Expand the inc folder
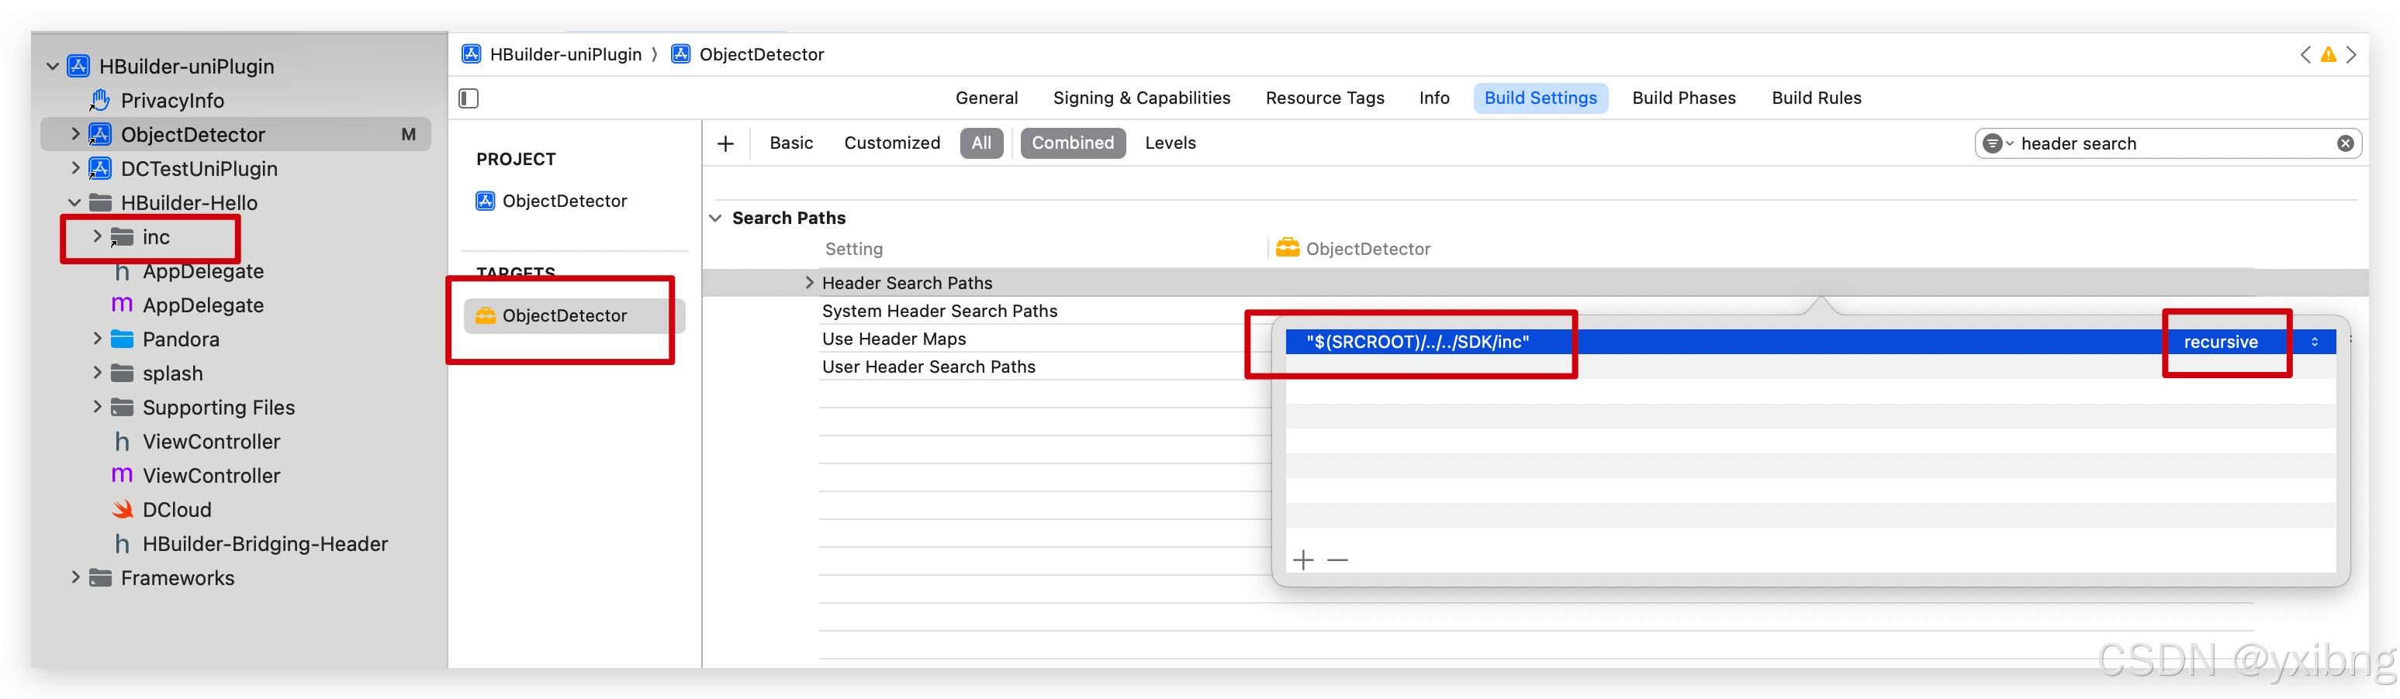The width and height of the screenshot is (2400, 699). (x=97, y=236)
